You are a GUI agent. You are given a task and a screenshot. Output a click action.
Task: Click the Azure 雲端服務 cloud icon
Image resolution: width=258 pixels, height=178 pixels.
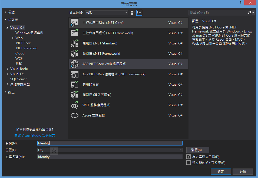pos(75,115)
